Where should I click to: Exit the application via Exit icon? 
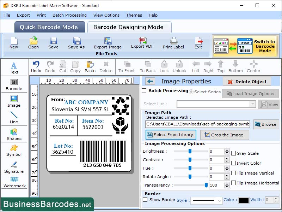pyautogui.click(x=198, y=43)
